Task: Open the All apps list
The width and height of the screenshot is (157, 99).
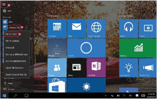Action: tap(9, 89)
